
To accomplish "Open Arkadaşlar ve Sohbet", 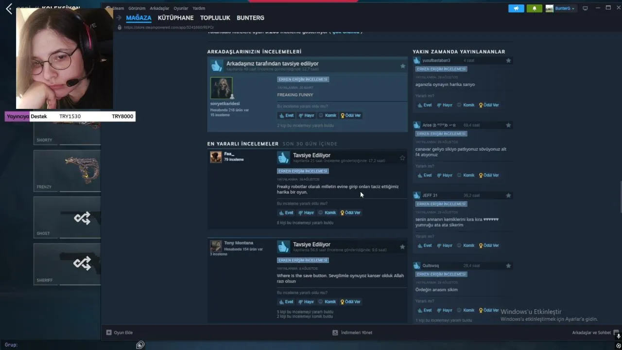I will (596, 333).
